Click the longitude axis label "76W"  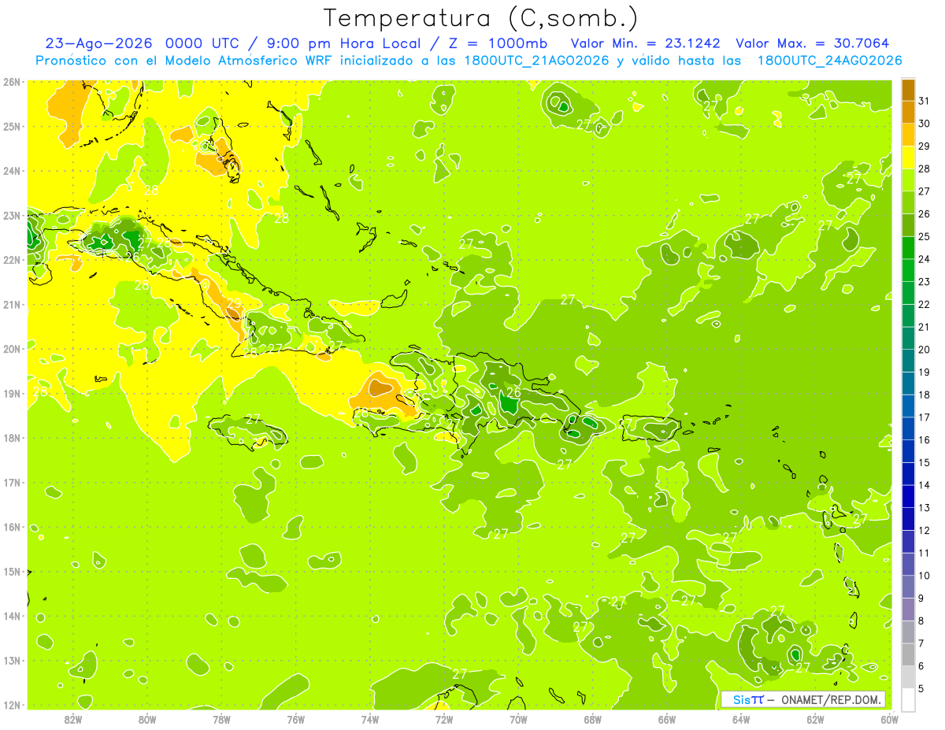(296, 720)
